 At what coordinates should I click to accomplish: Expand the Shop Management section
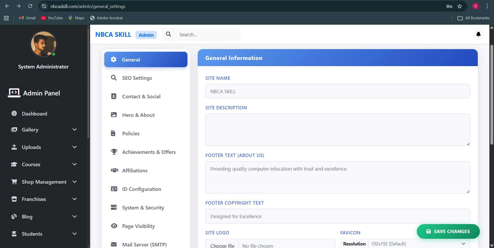pyautogui.click(x=74, y=182)
